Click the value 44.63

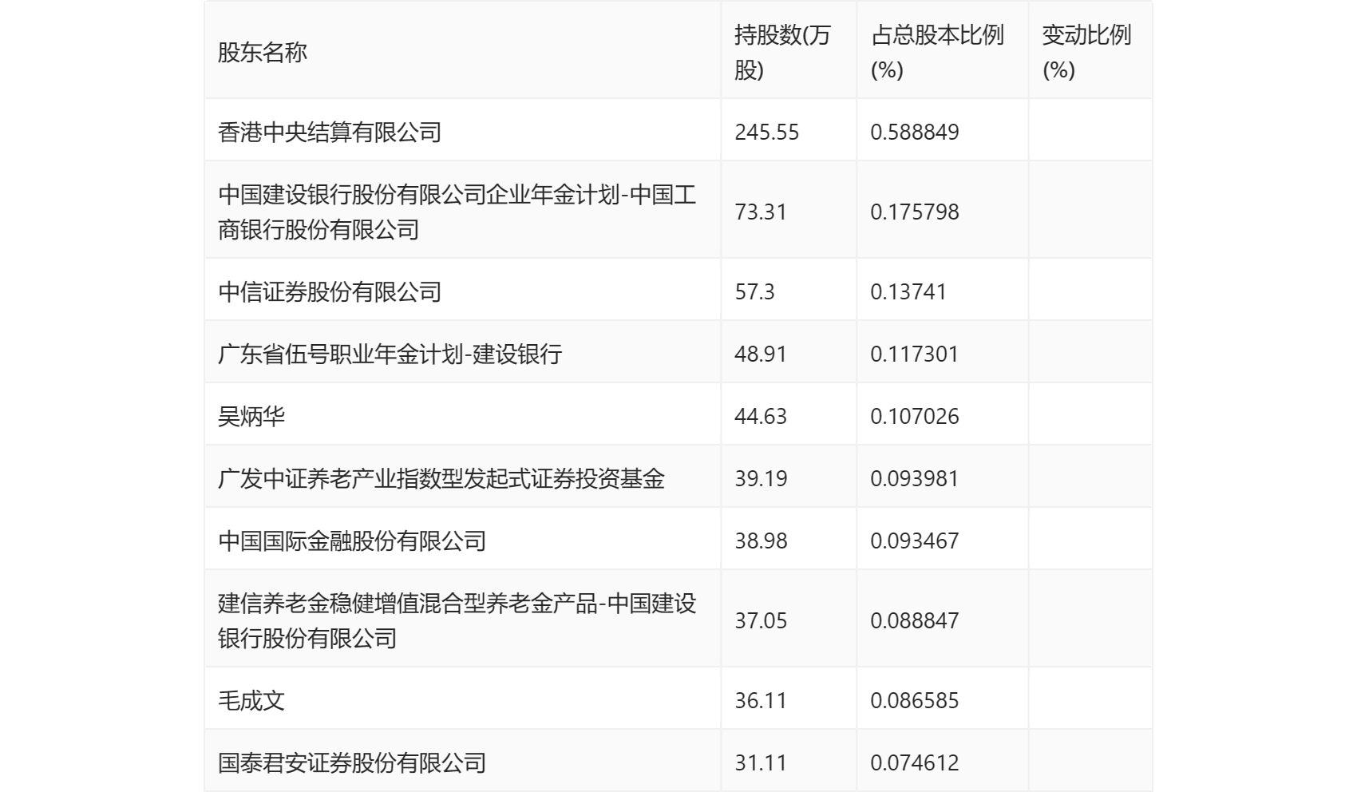tap(761, 416)
